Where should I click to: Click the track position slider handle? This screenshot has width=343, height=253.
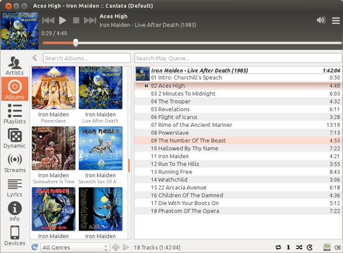pos(76,43)
